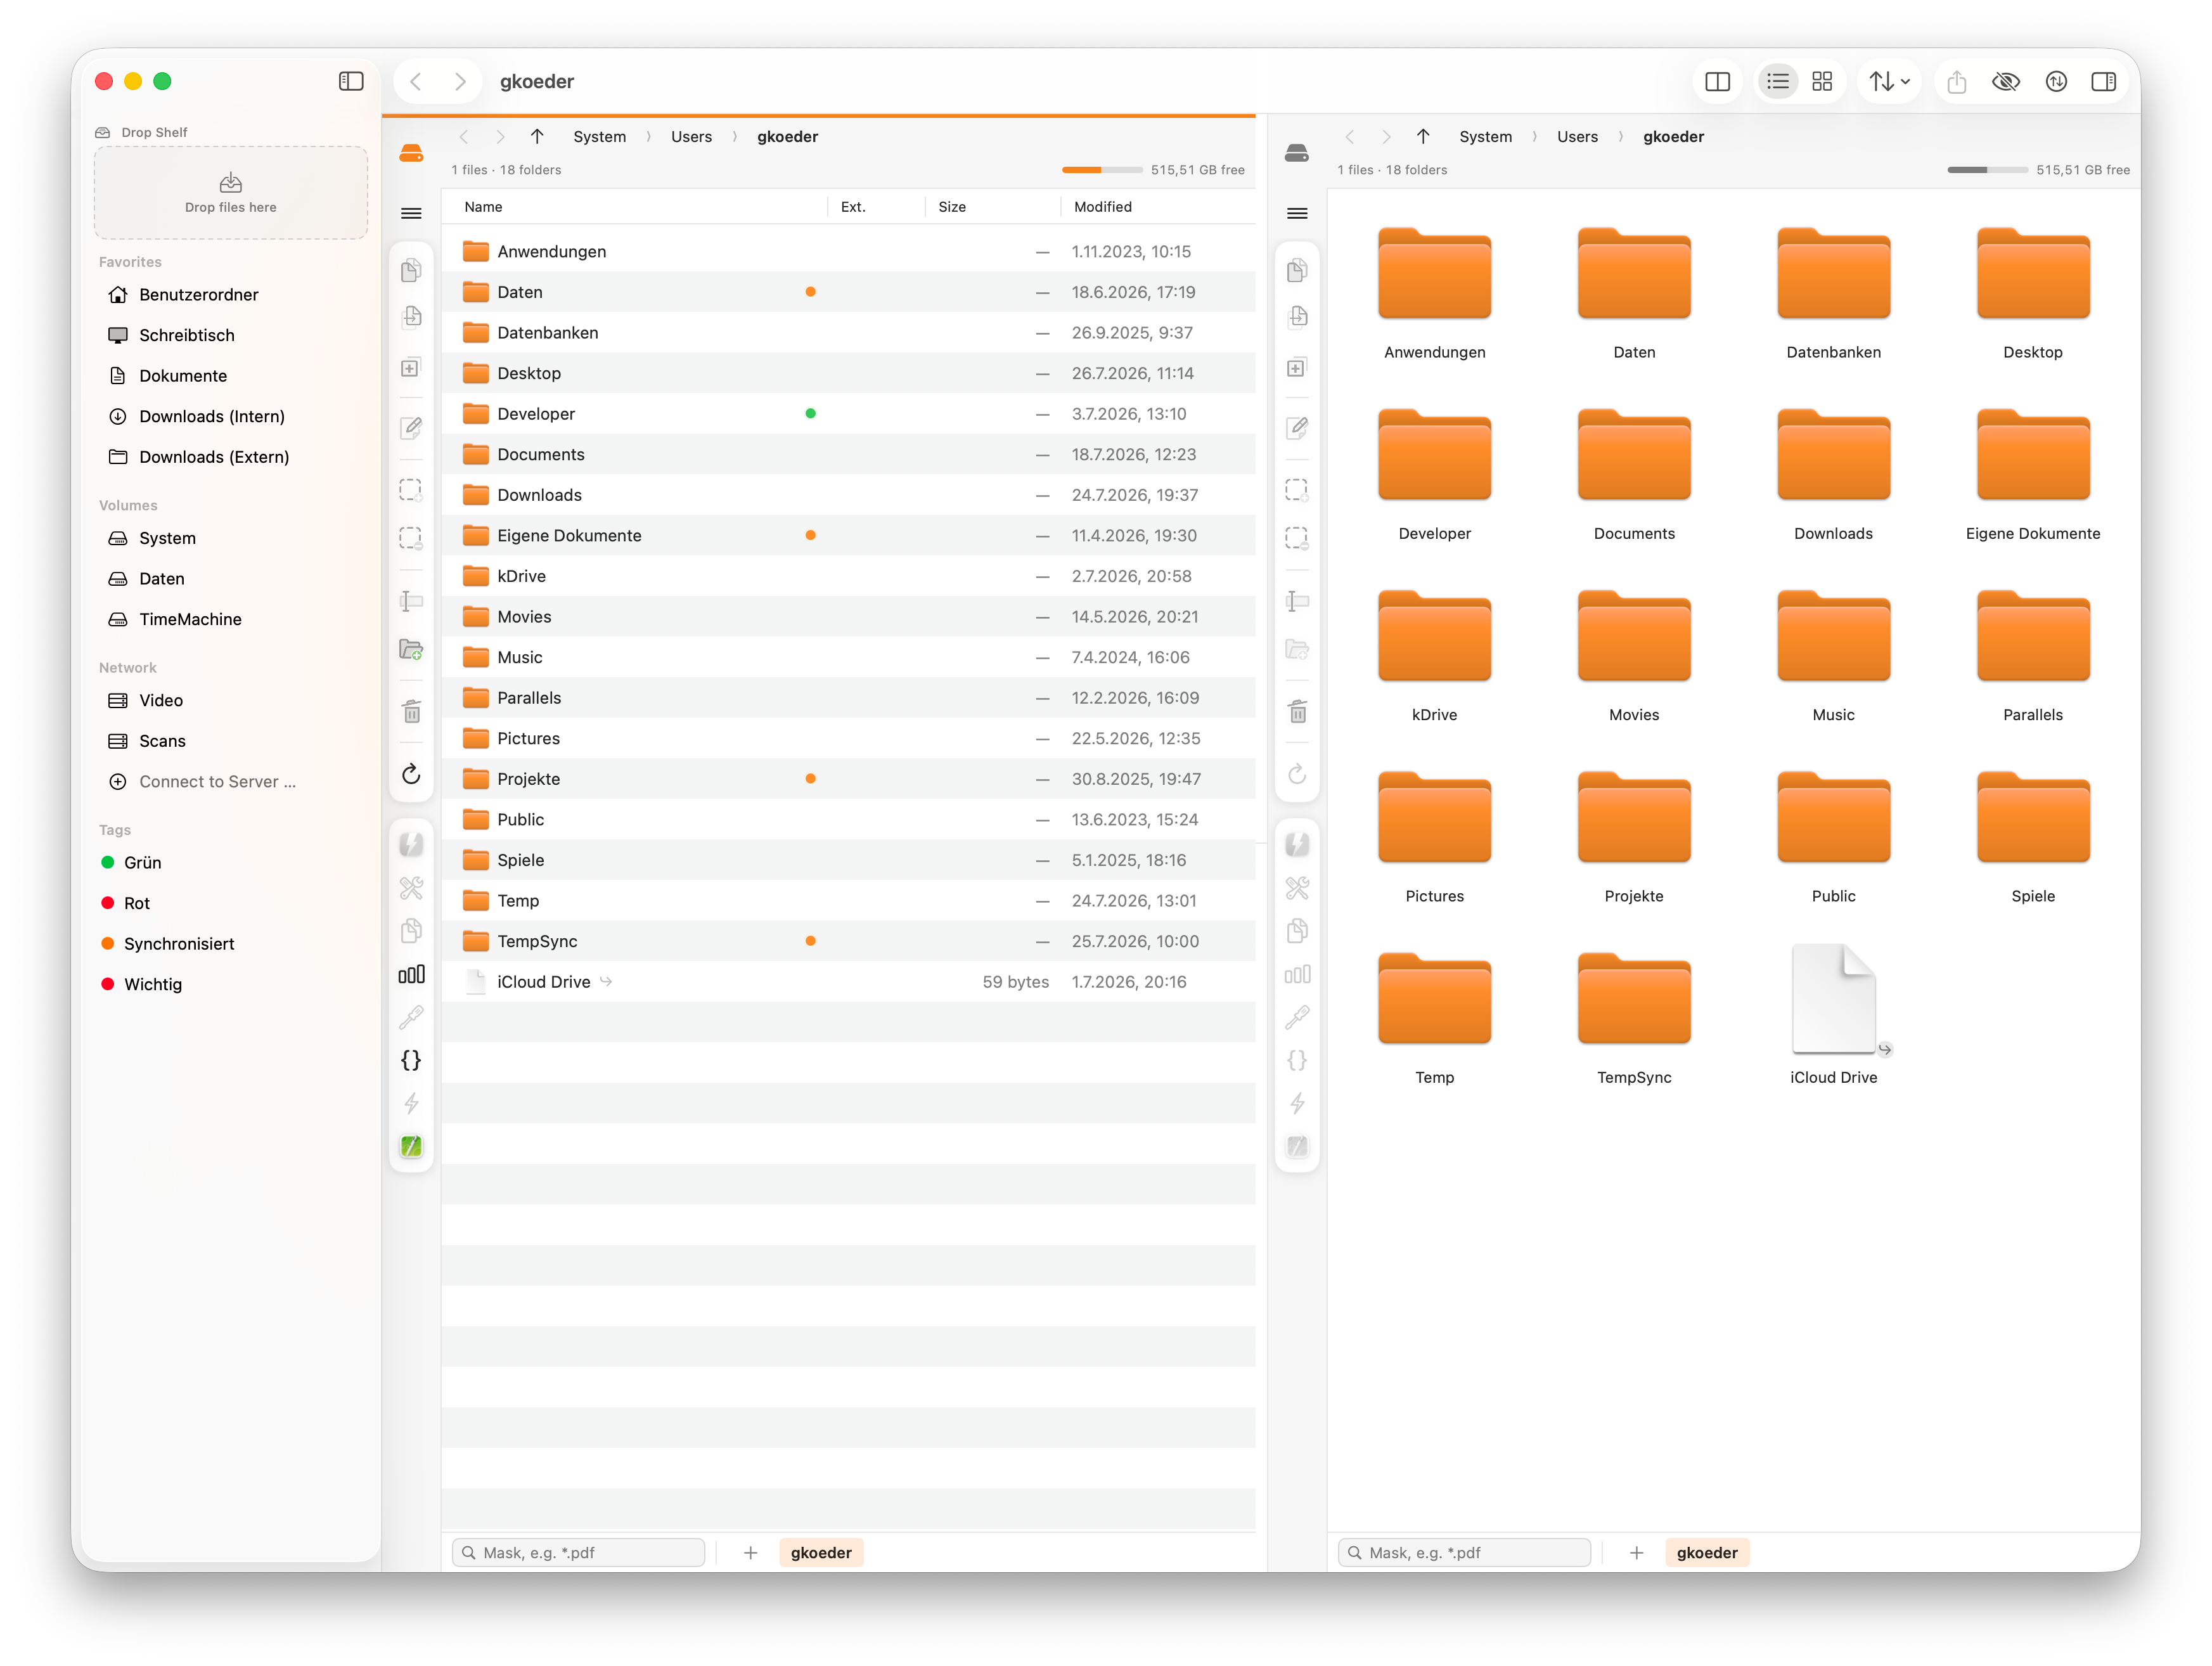Screen dimensions: 2212x1666
Task: Select the iCloud Drive row in list
Action: pos(849,981)
